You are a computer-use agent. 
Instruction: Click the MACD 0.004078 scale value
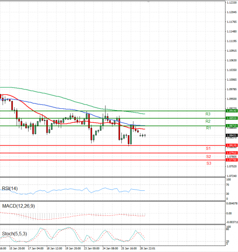232,204
